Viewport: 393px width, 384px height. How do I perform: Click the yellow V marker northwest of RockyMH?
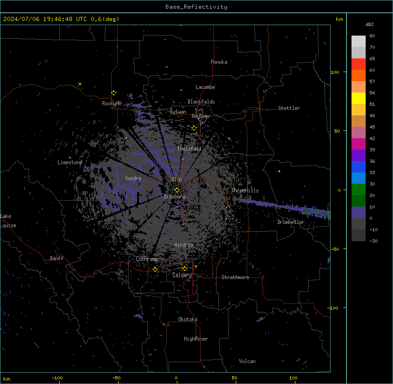tap(80, 84)
